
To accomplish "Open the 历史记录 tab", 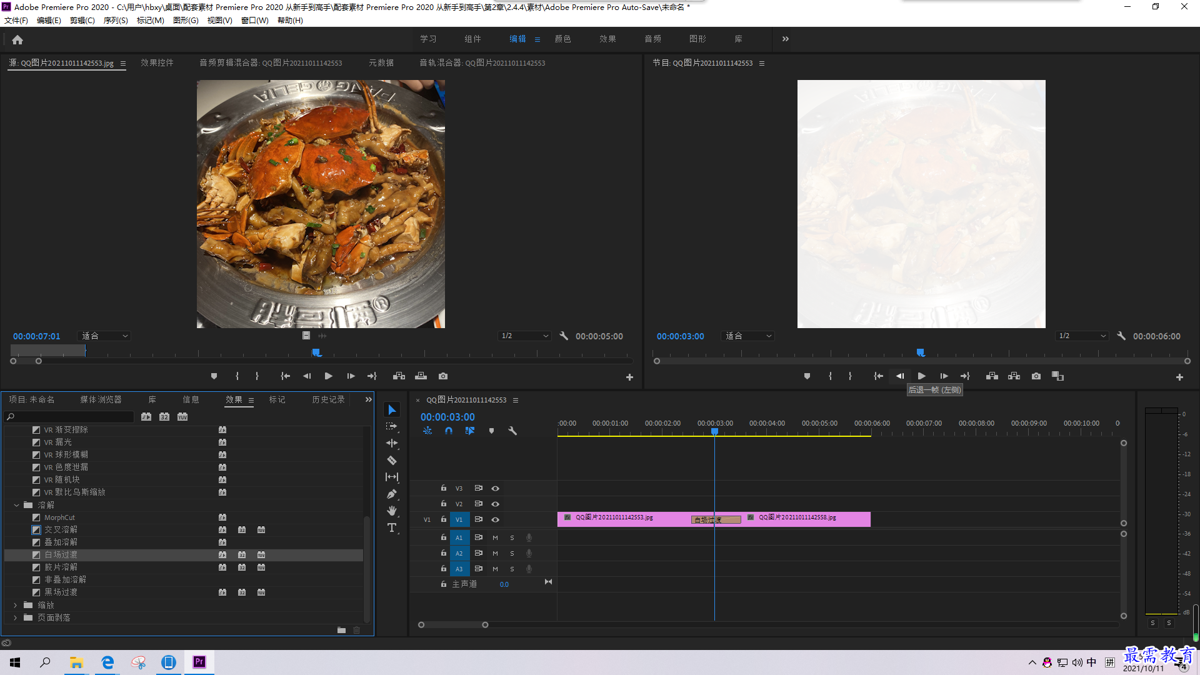I will pyautogui.click(x=328, y=400).
